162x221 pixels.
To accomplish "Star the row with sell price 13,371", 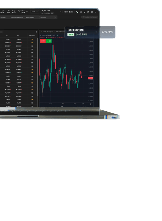I will [x=32, y=76].
